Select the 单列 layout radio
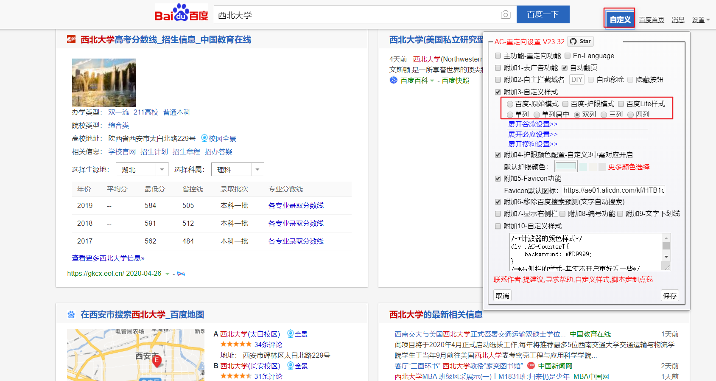 point(510,115)
